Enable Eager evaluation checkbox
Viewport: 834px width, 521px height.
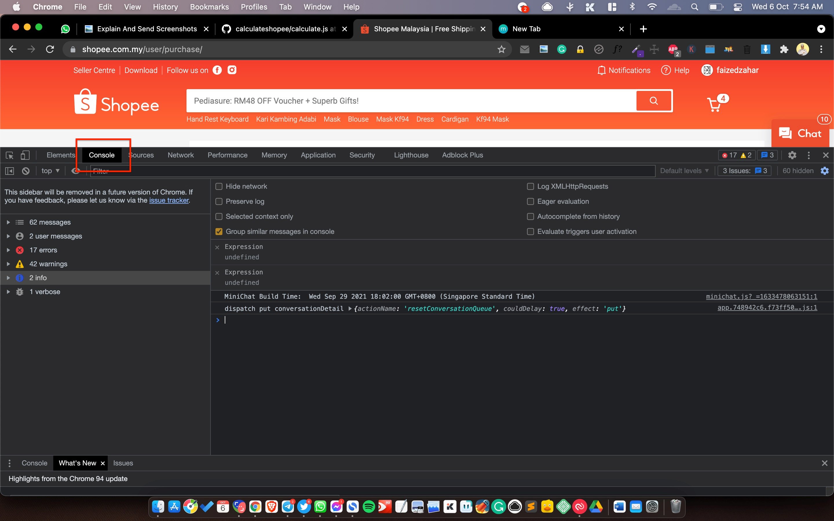click(531, 201)
